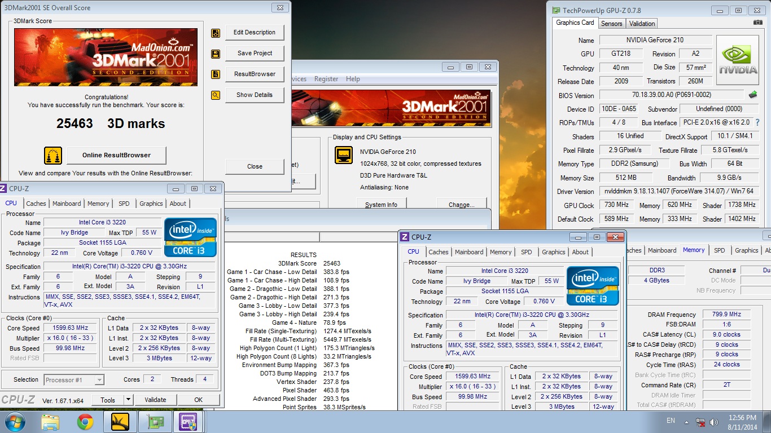Image resolution: width=771 pixels, height=433 pixels.
Task: Click Close in the 3DMark score dialog
Action: click(255, 166)
